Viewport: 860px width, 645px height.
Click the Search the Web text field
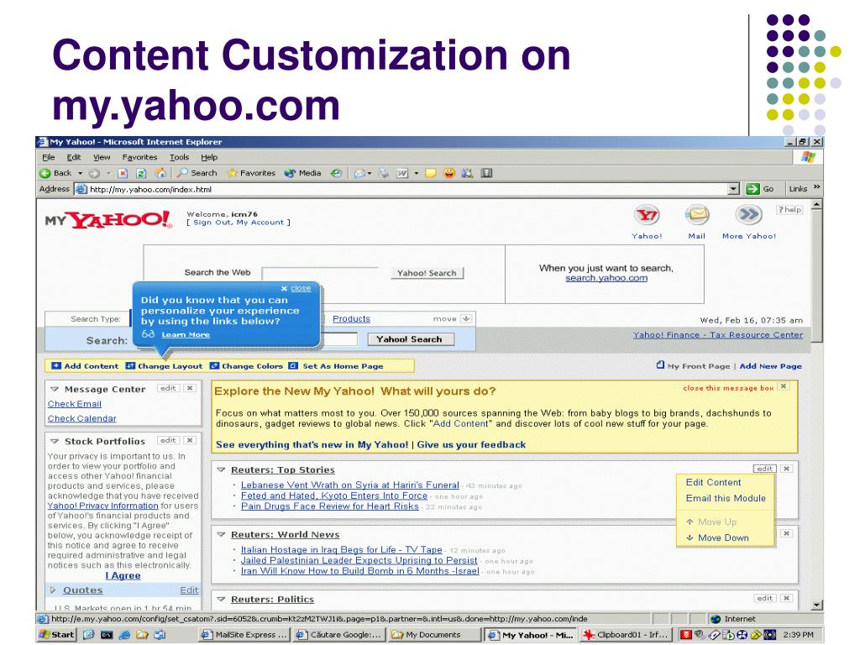[320, 273]
